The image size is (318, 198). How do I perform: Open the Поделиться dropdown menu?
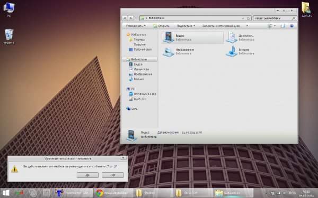tap(186, 26)
